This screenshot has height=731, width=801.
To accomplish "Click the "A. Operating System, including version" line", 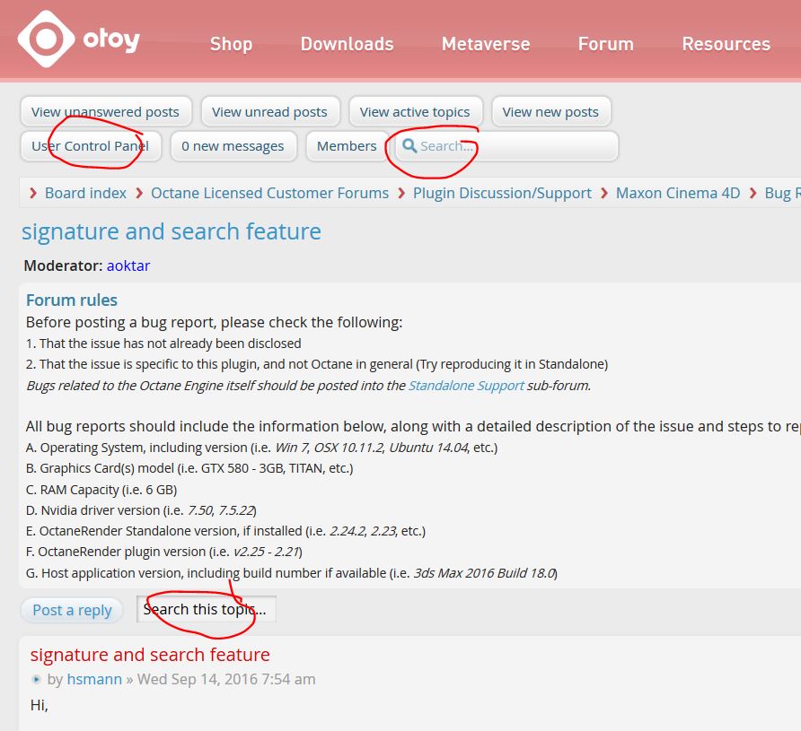I will [261, 448].
